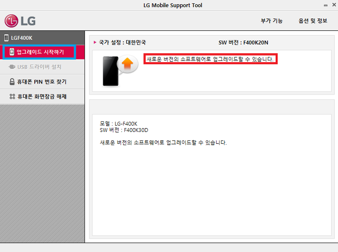Click the SW 버전 F400K30D text
338x252 pixels.
point(124,130)
